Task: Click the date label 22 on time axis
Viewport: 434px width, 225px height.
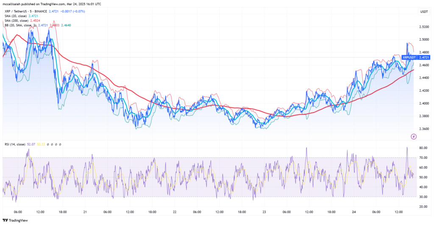Action: point(175,212)
